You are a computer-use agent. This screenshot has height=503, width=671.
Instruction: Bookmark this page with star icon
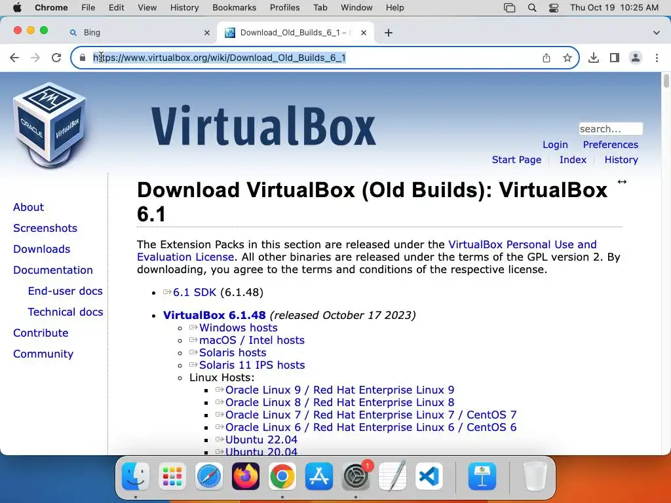[567, 58]
